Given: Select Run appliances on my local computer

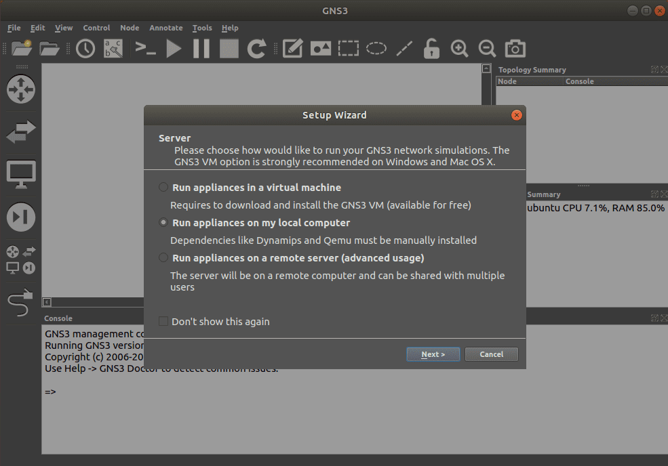Looking at the screenshot, I should 254,223.
